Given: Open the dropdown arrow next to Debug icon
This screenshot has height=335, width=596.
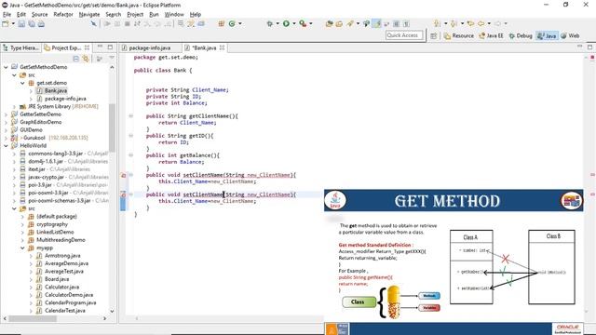Looking at the screenshot, I should 278,23.
